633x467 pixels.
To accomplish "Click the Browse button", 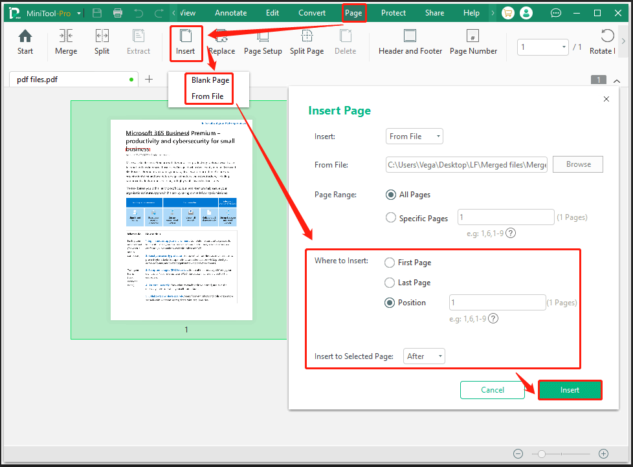I will click(577, 164).
